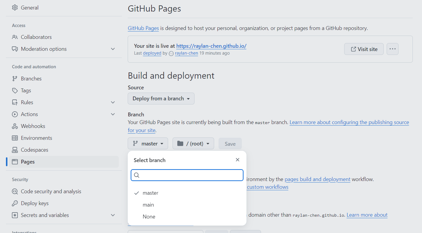Click the custom workflows link
Screen dimensions: 422x233
coord(268,187)
